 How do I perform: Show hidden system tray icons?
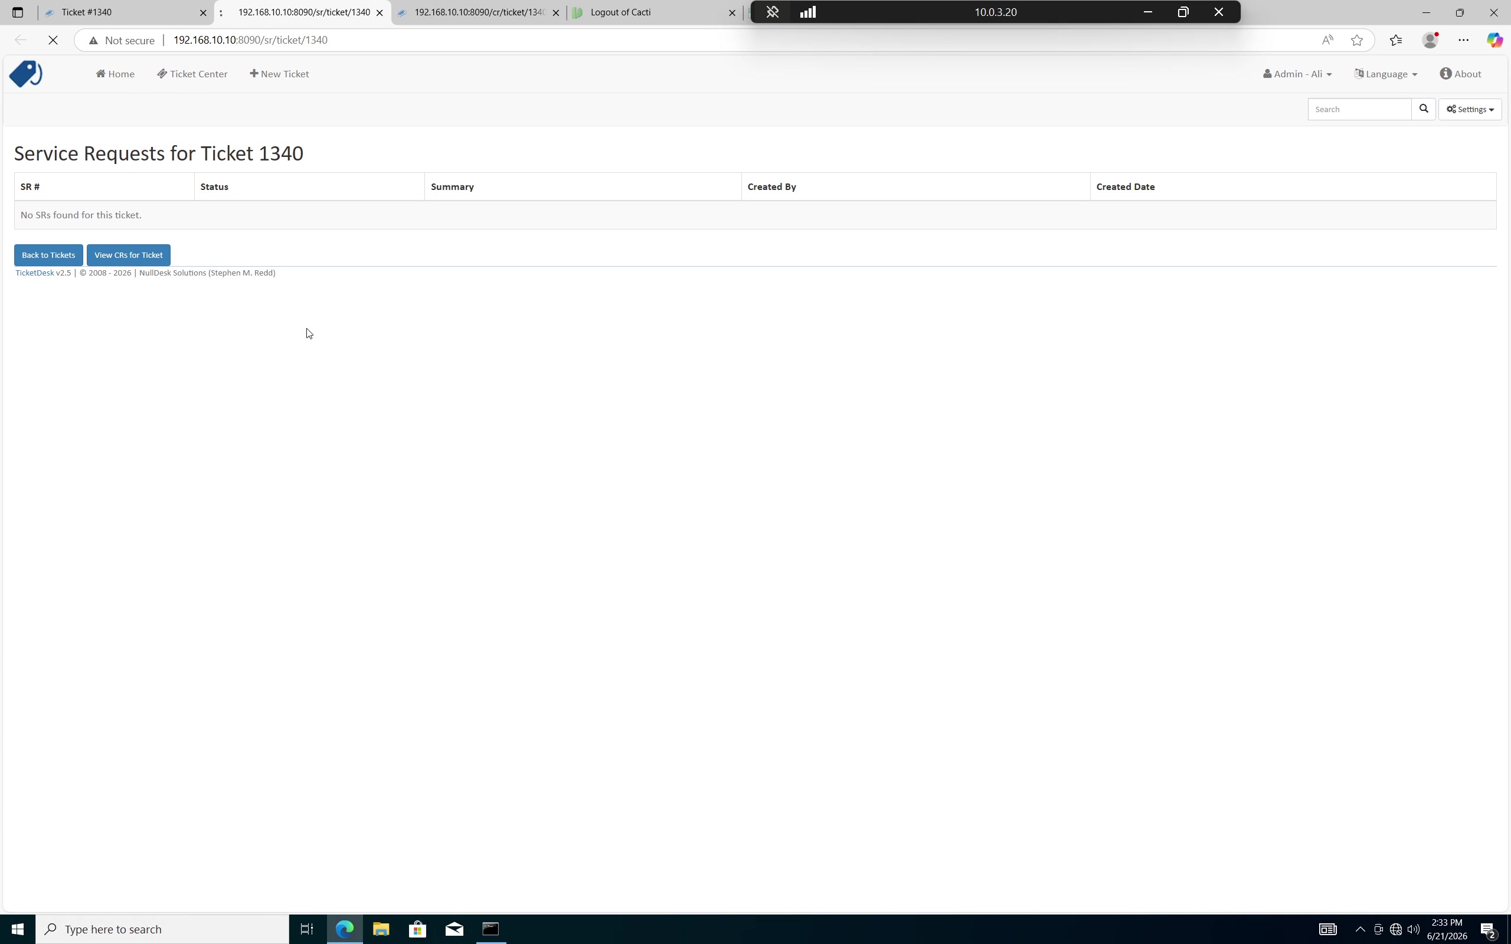(x=1360, y=929)
